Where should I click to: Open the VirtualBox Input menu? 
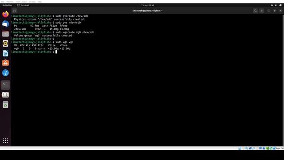coord(24,2)
